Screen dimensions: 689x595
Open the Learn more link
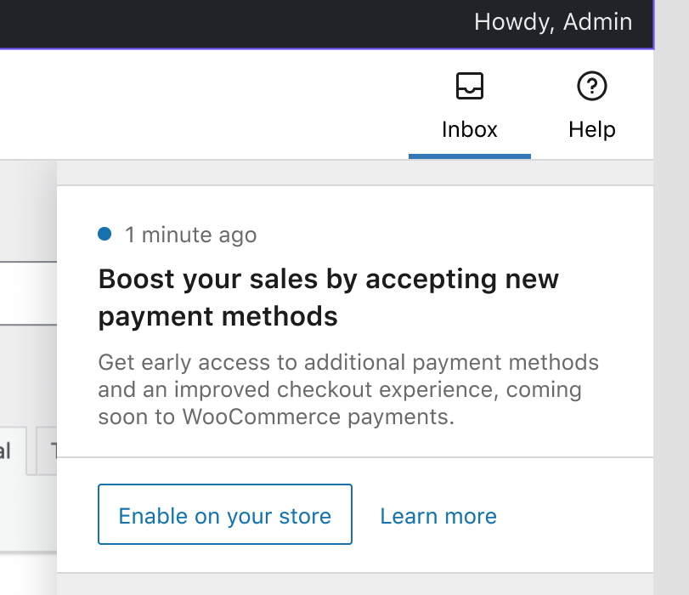click(x=438, y=515)
